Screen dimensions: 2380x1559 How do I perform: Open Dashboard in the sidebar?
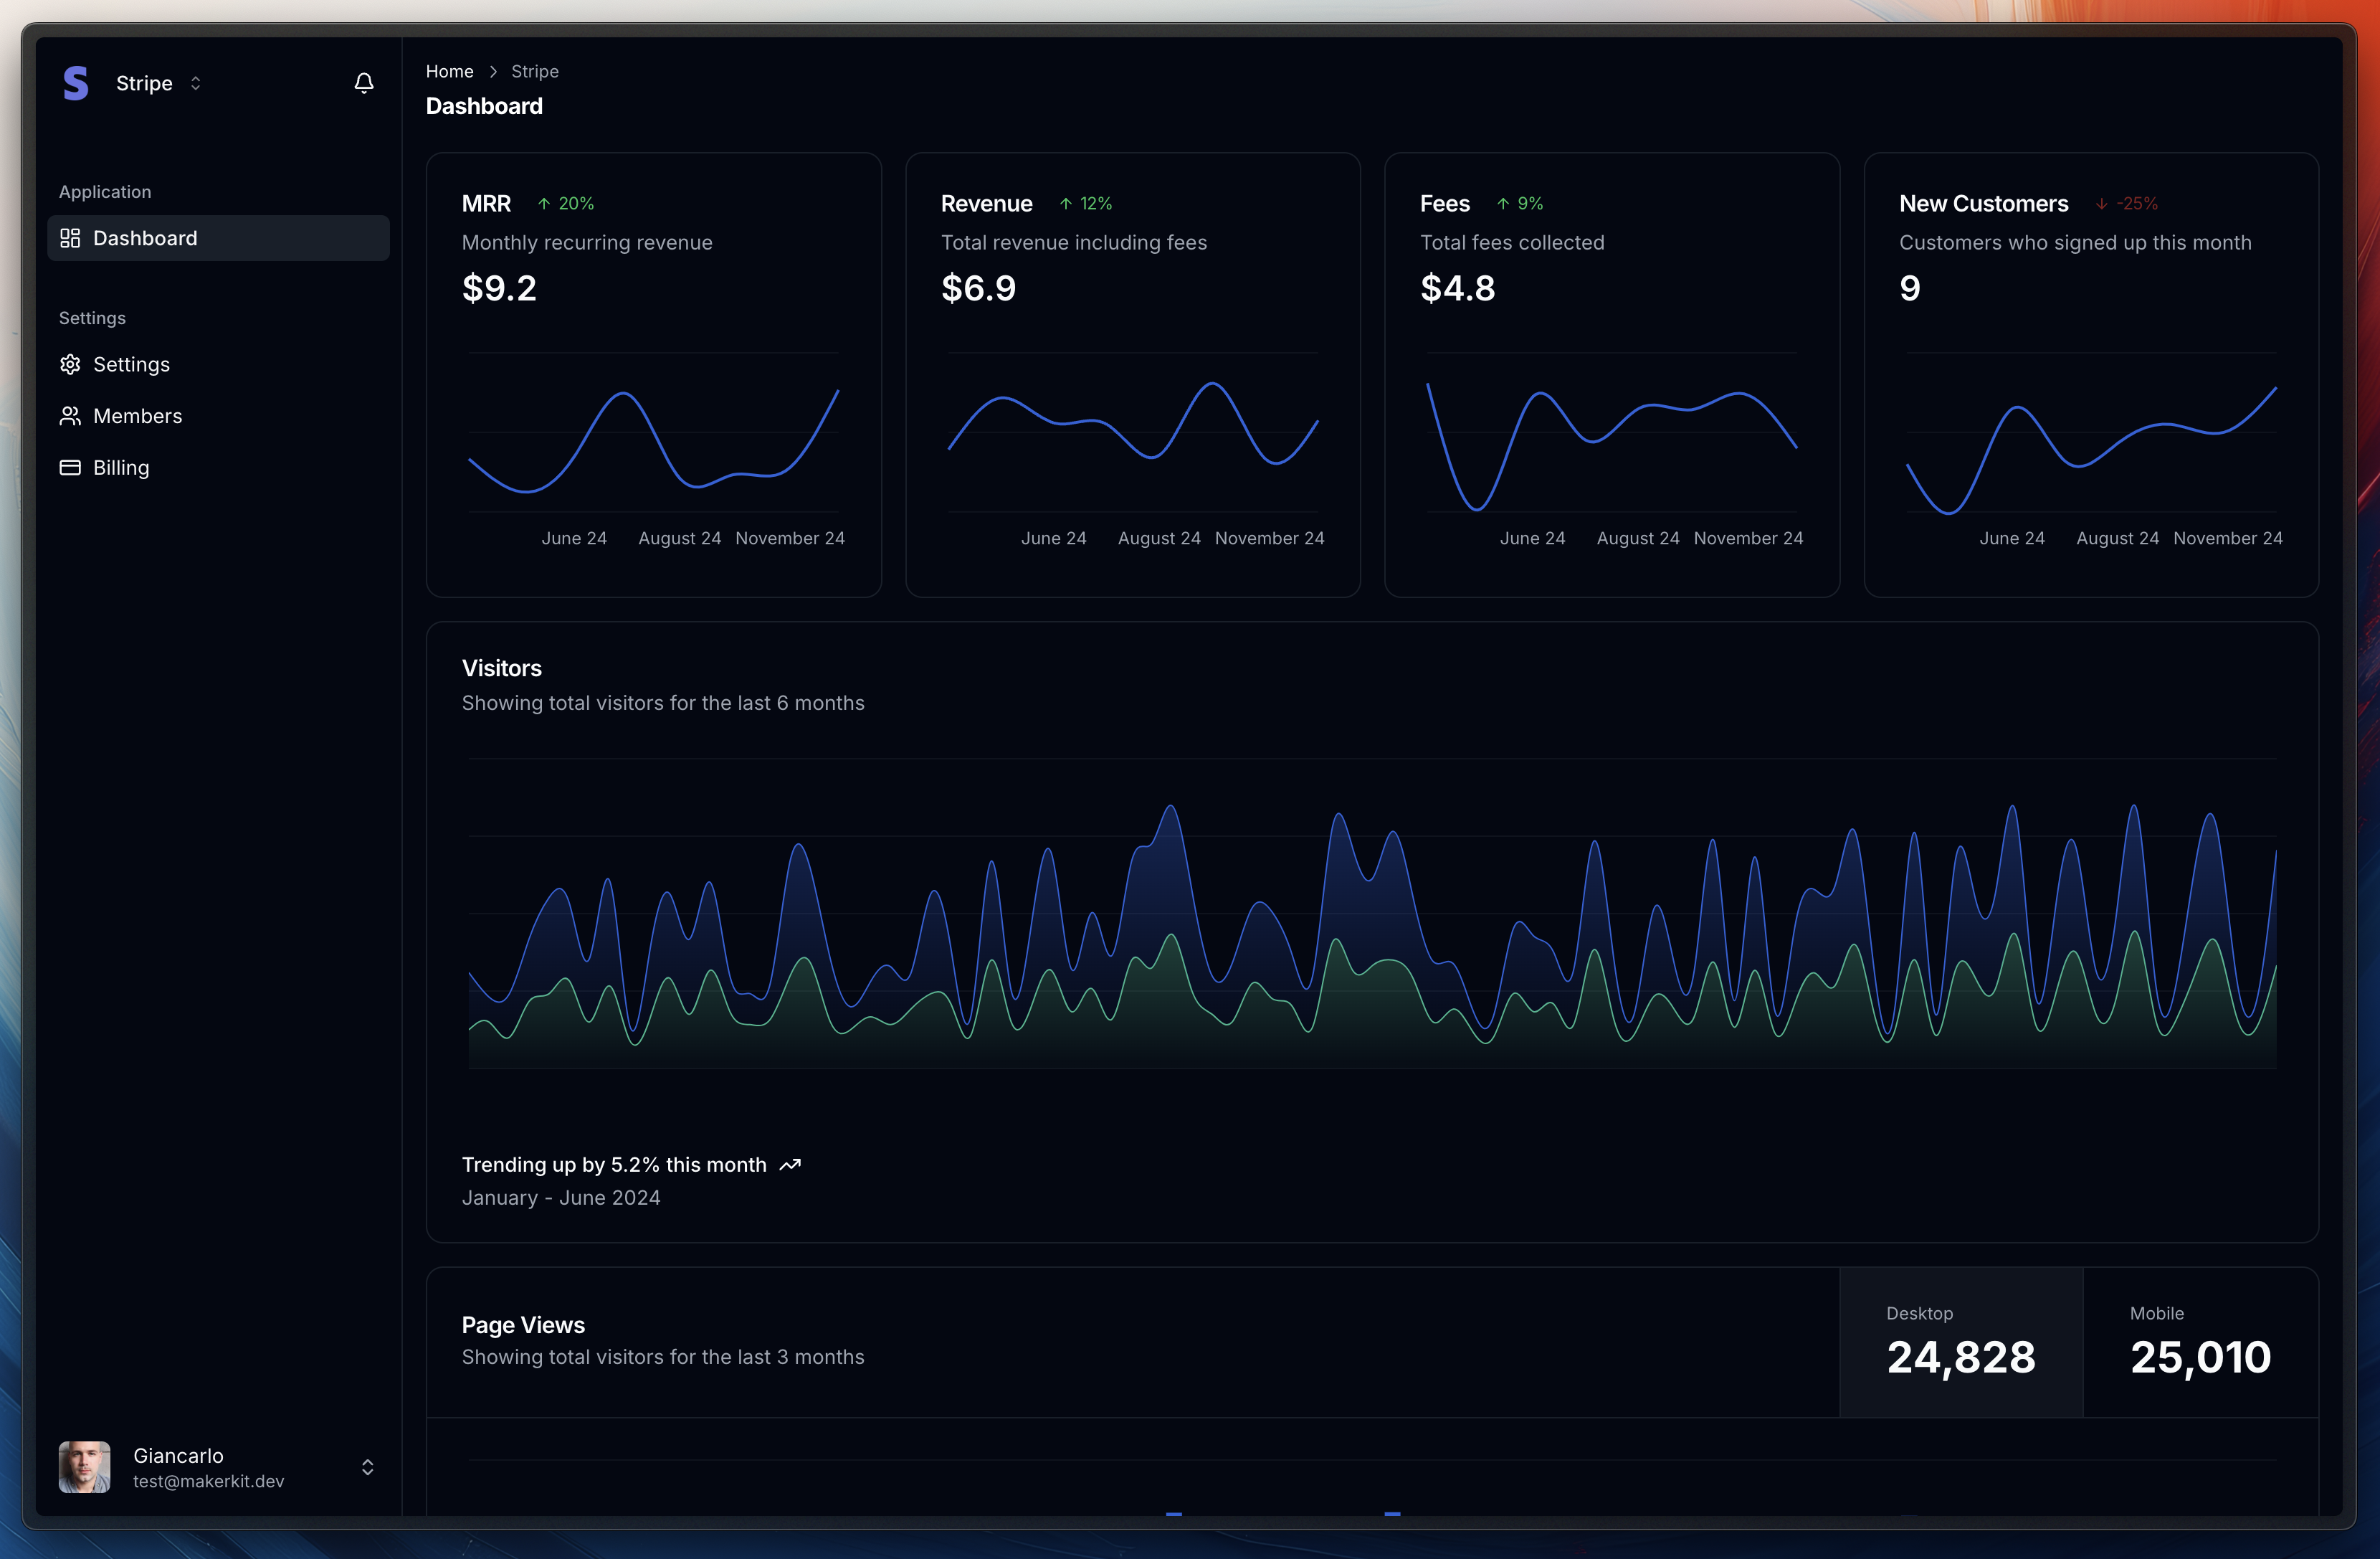(x=218, y=238)
